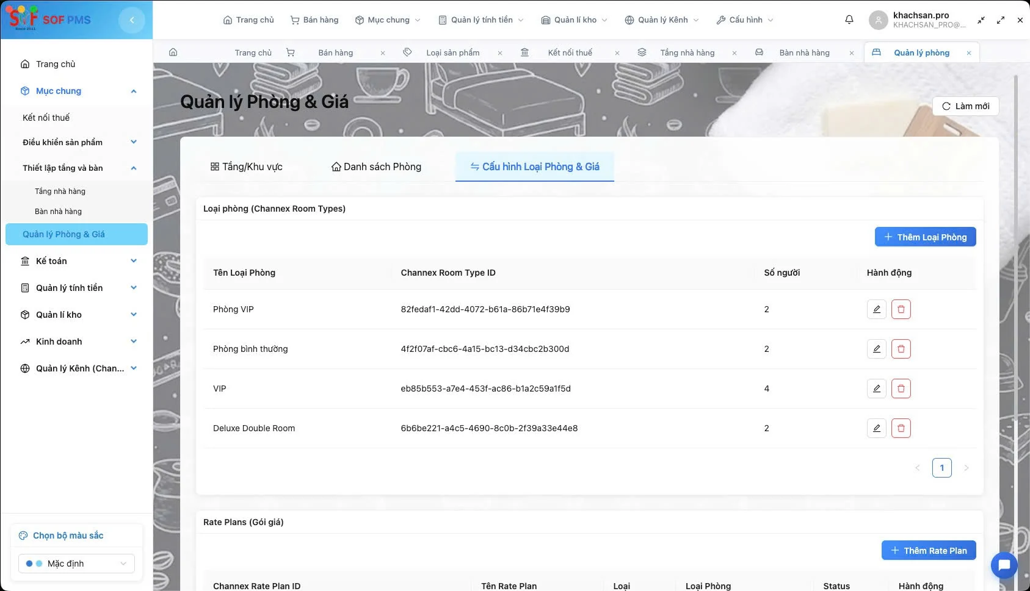Screen dimensions: 1030x591
Task: Go to next page arrow
Action: (966, 468)
